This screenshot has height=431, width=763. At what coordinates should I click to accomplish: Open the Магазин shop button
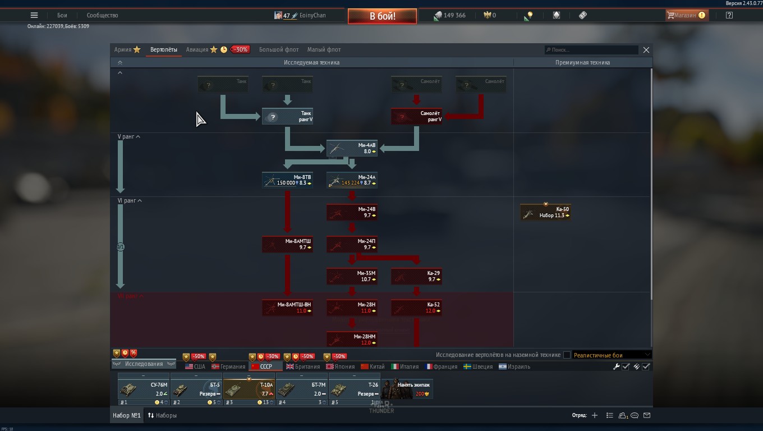tap(687, 15)
